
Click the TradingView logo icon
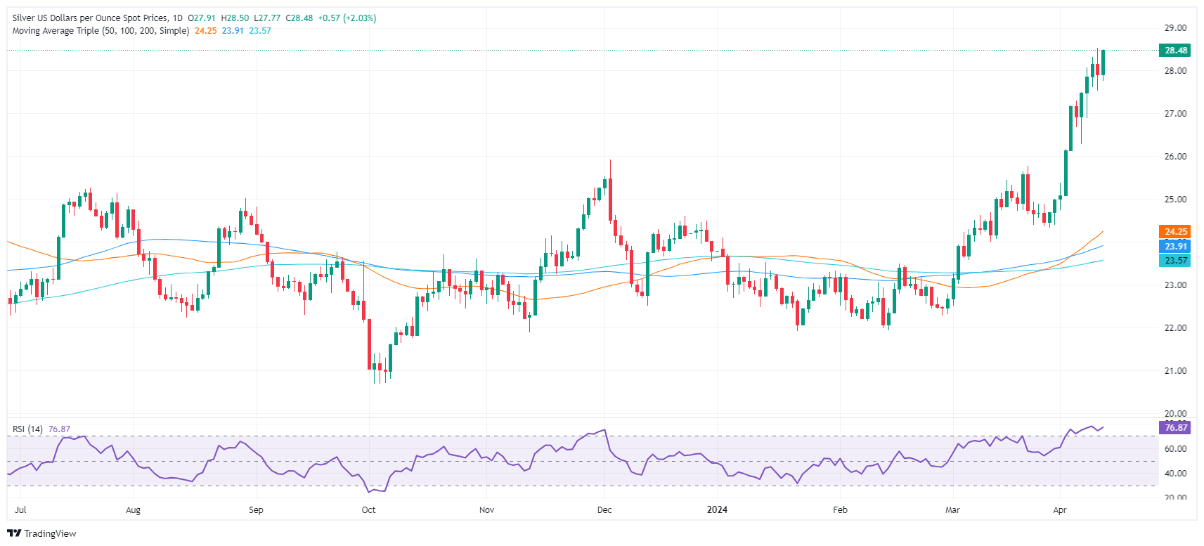coord(14,533)
